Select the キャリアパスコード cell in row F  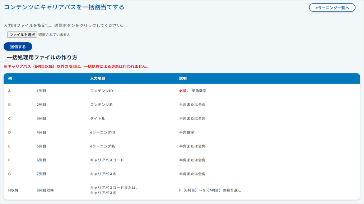(107, 160)
